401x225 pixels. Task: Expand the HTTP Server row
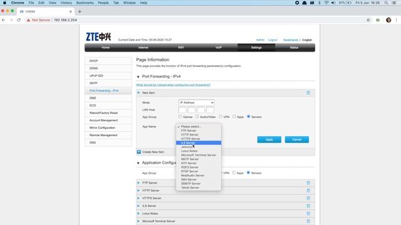click(x=138, y=191)
